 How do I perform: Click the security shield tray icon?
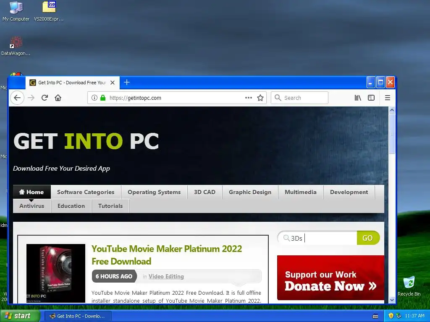click(391, 316)
